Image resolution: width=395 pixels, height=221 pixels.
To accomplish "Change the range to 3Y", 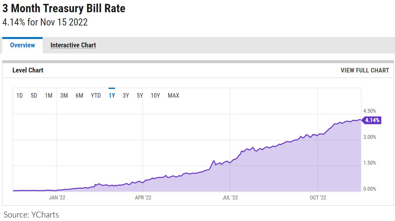I will 126,95.
